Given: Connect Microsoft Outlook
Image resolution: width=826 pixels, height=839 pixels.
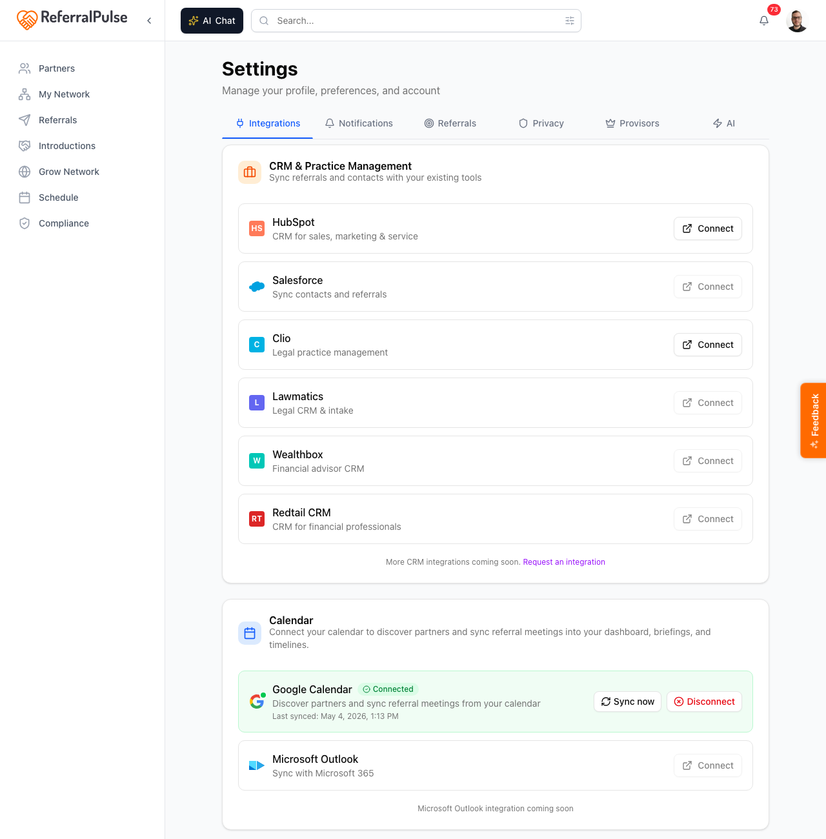Looking at the screenshot, I should coord(708,765).
